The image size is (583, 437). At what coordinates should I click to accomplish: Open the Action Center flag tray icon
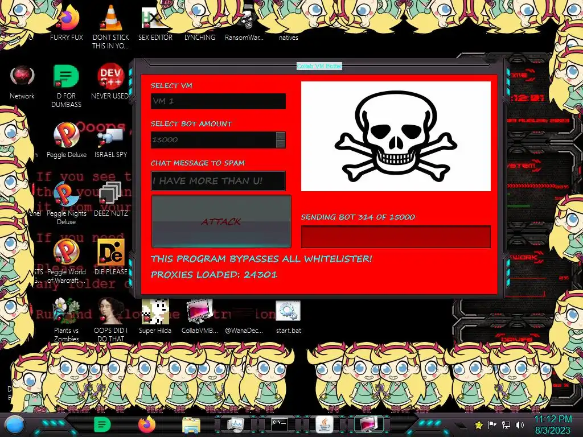point(492,424)
